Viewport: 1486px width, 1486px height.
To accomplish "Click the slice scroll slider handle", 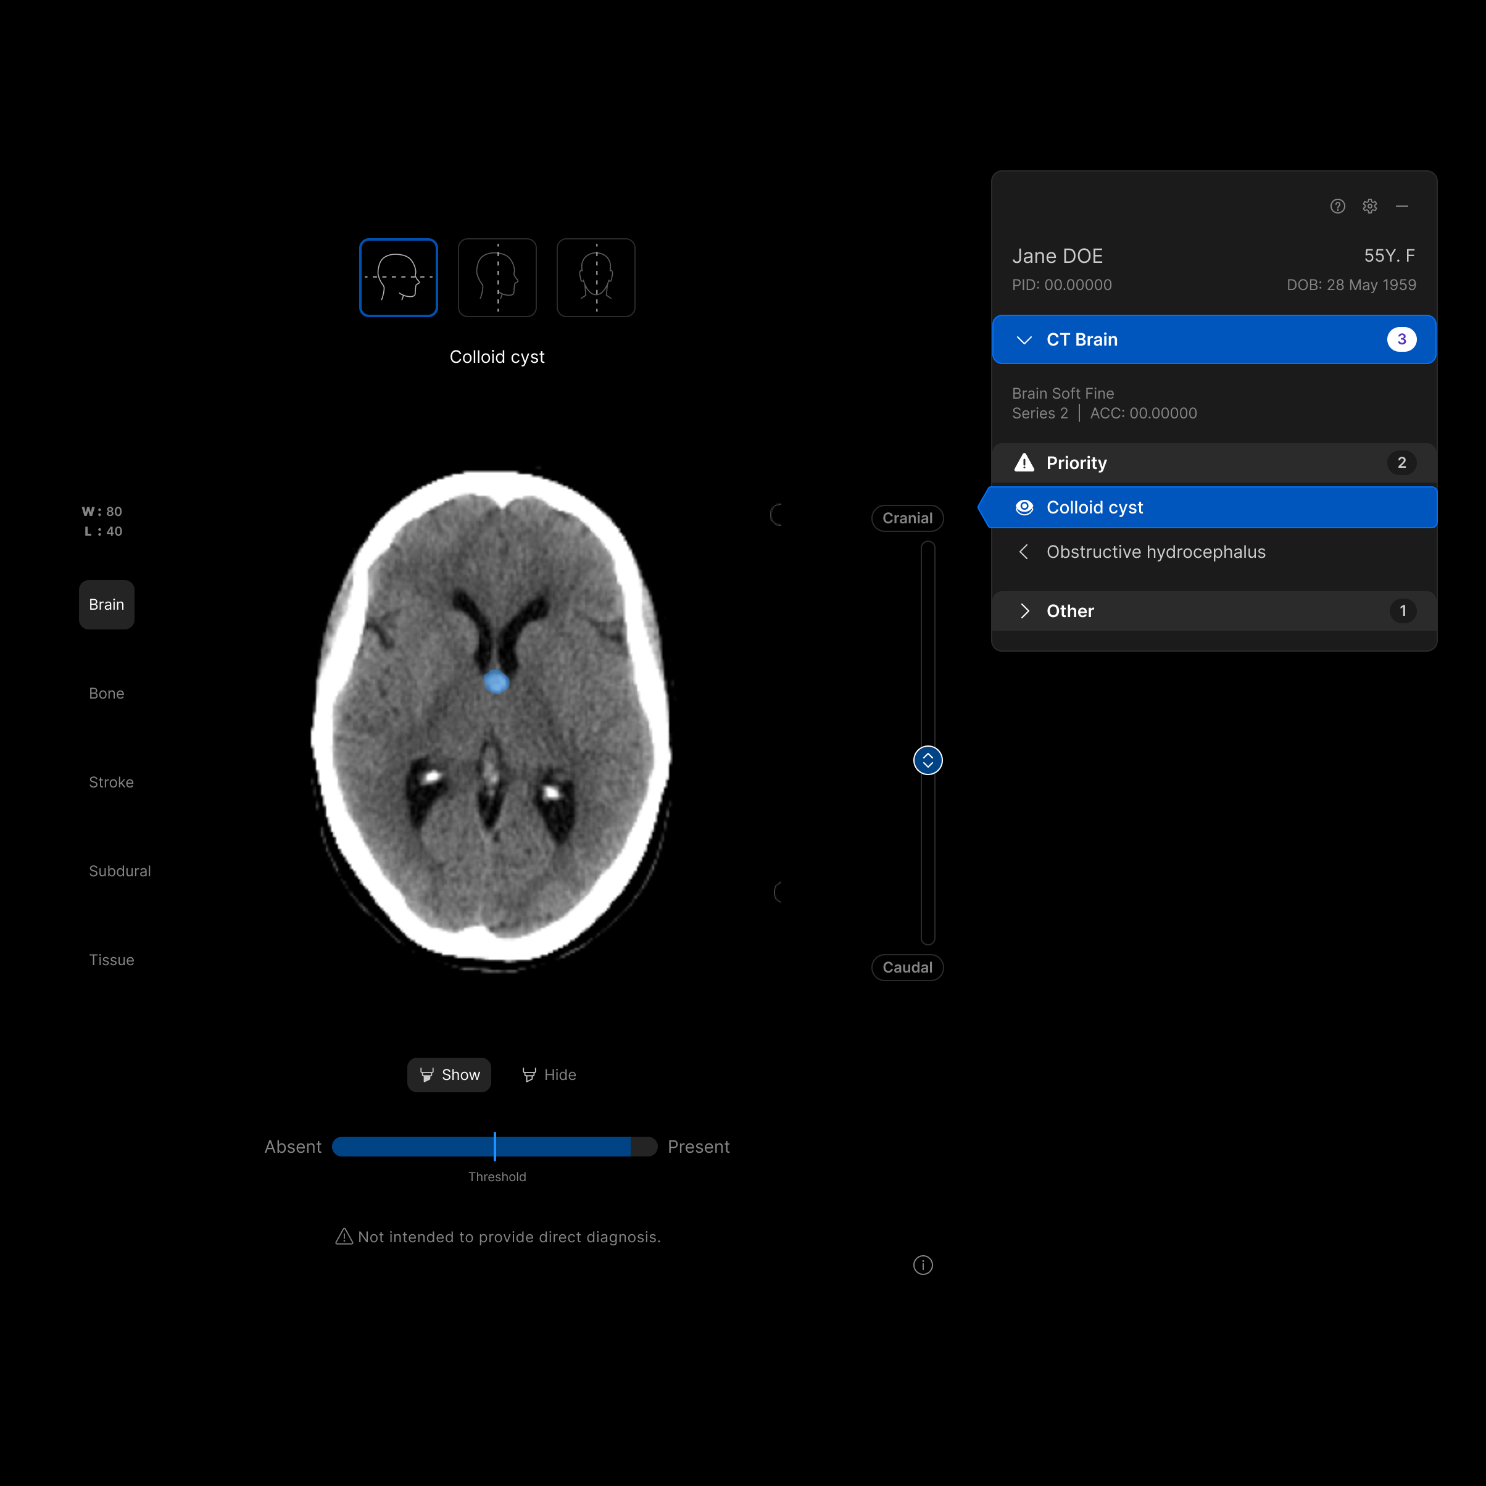I will 928,761.
